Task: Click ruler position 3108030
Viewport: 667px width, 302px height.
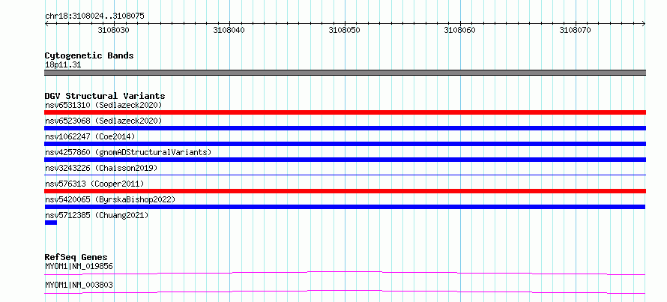Action: pyautogui.click(x=114, y=30)
